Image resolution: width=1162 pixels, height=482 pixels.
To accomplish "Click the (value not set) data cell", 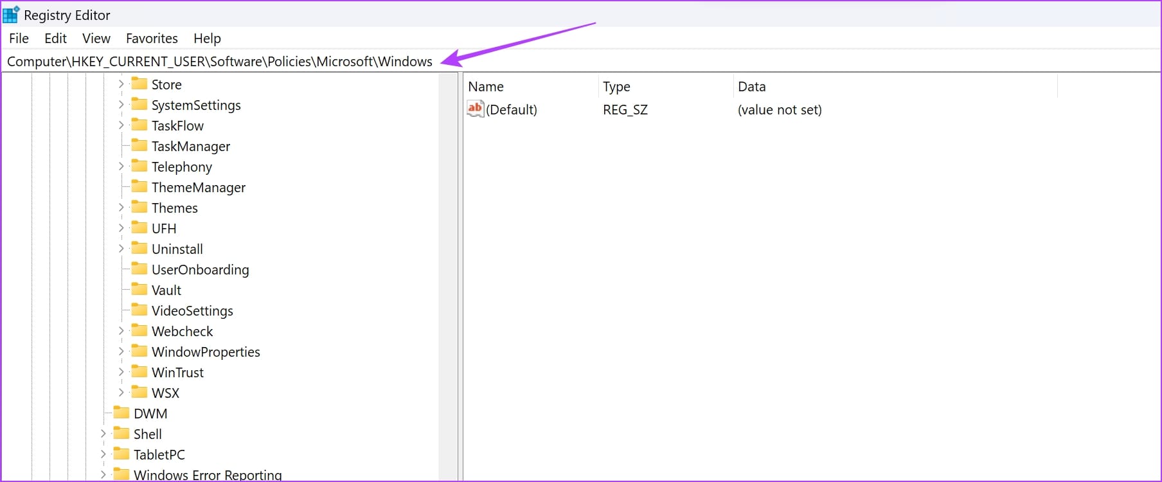I will (780, 110).
